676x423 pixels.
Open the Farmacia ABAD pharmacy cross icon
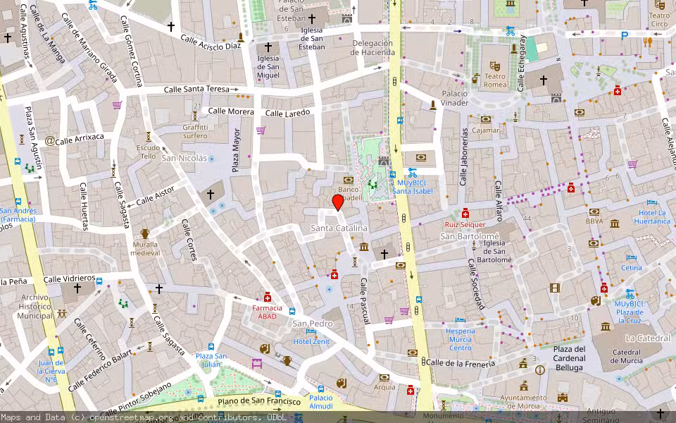(268, 298)
